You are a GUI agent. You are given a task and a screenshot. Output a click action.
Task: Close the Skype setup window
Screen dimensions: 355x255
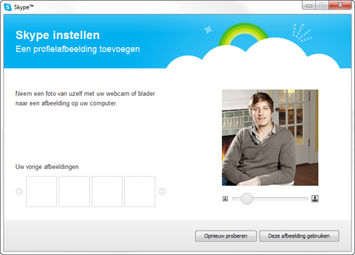(340, 5)
